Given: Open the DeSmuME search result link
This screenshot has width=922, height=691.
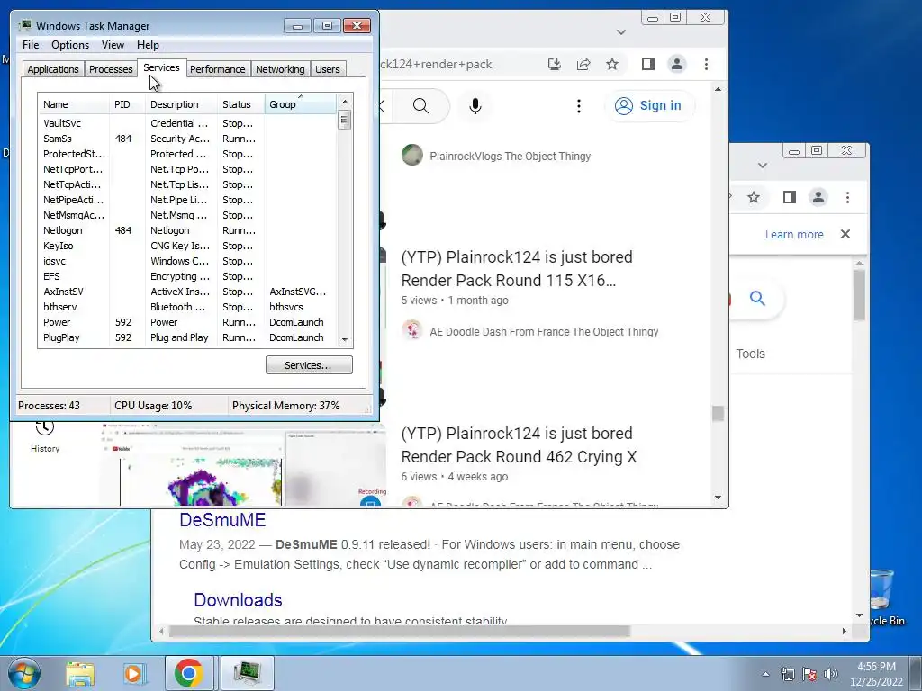Looking at the screenshot, I should 222,519.
